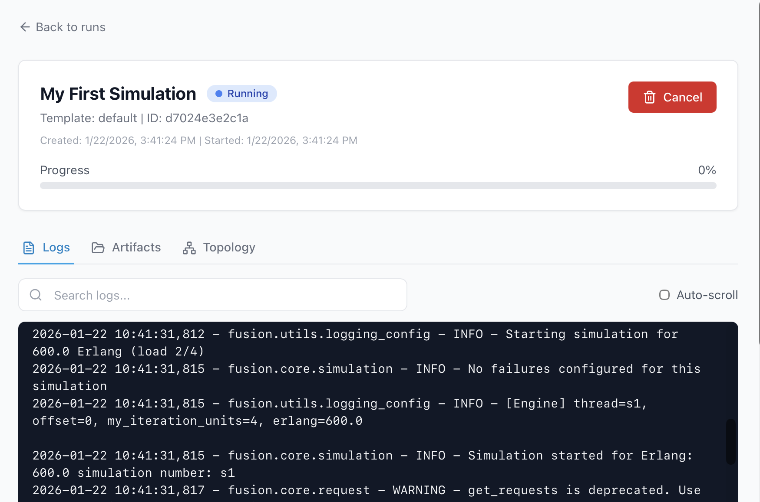Viewport: 760px width, 502px height.
Task: Click the simulation progress bar
Action: tap(378, 186)
